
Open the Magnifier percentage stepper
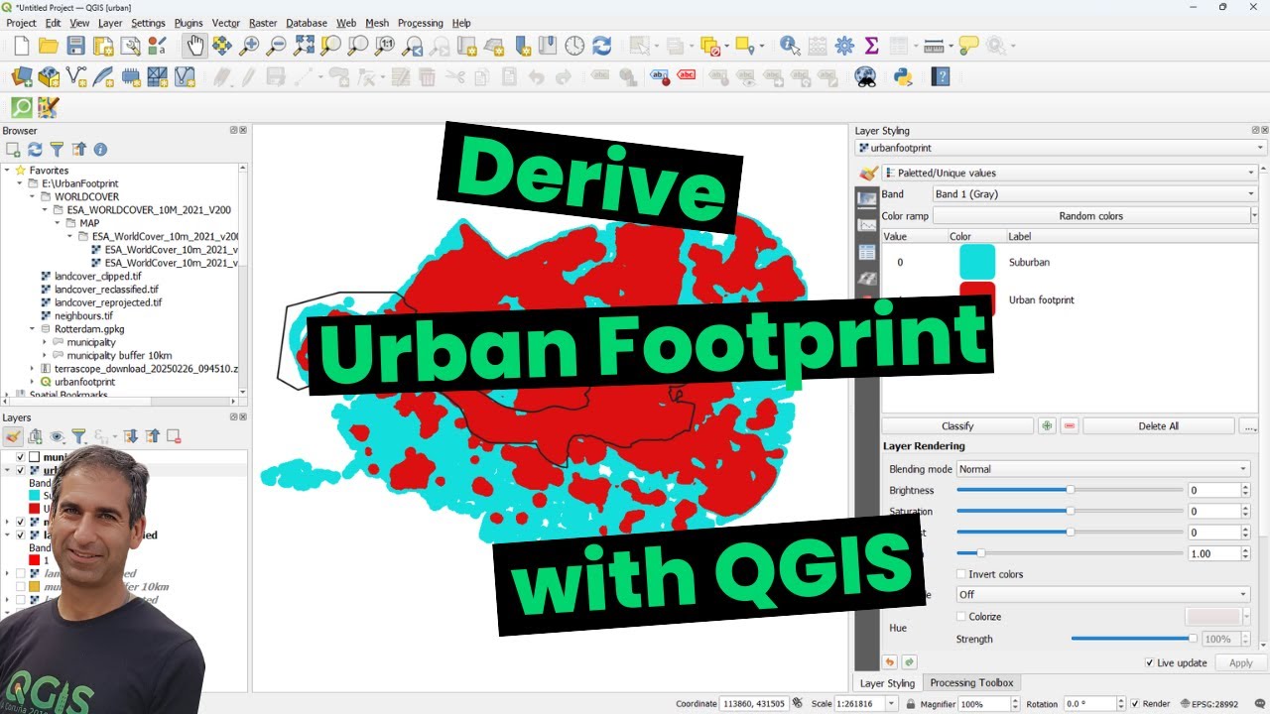1013,703
